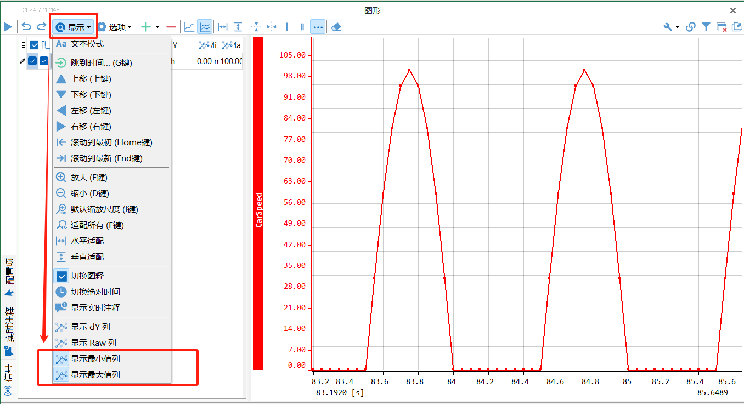Choose 跳到时间... (G键) menu item
This screenshot has height=405, width=744.
tap(111, 63)
